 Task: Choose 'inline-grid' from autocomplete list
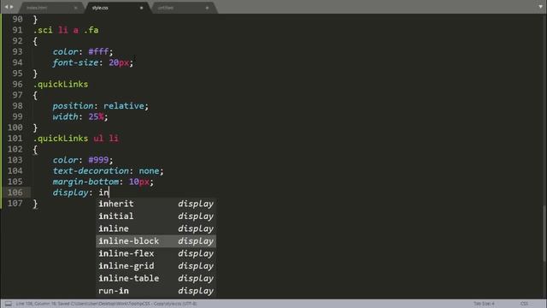point(156,266)
